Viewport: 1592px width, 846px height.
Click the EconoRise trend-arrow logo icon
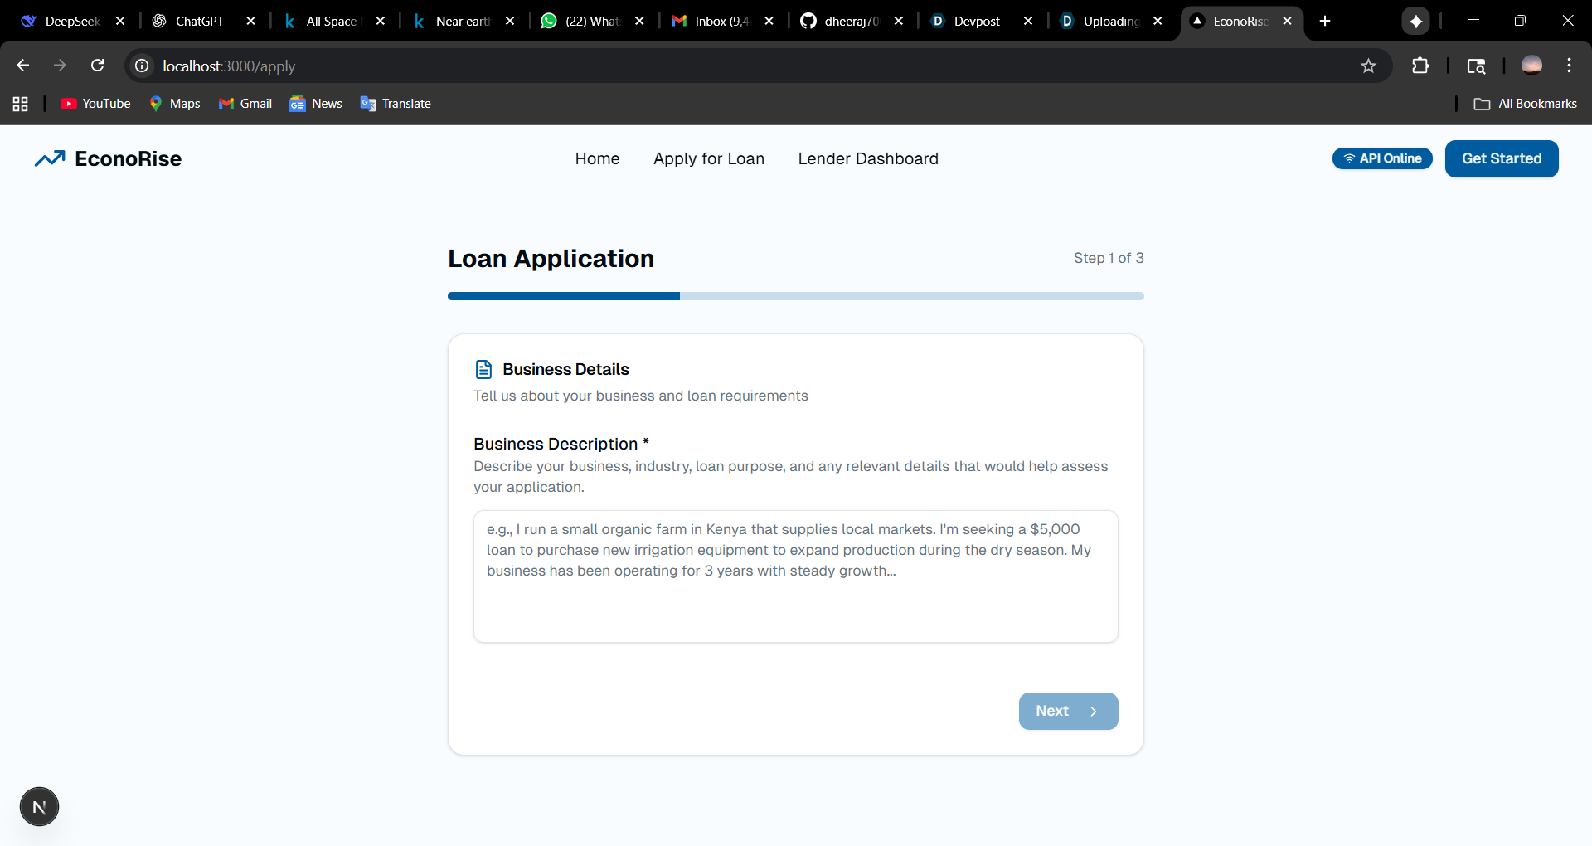coord(50,158)
